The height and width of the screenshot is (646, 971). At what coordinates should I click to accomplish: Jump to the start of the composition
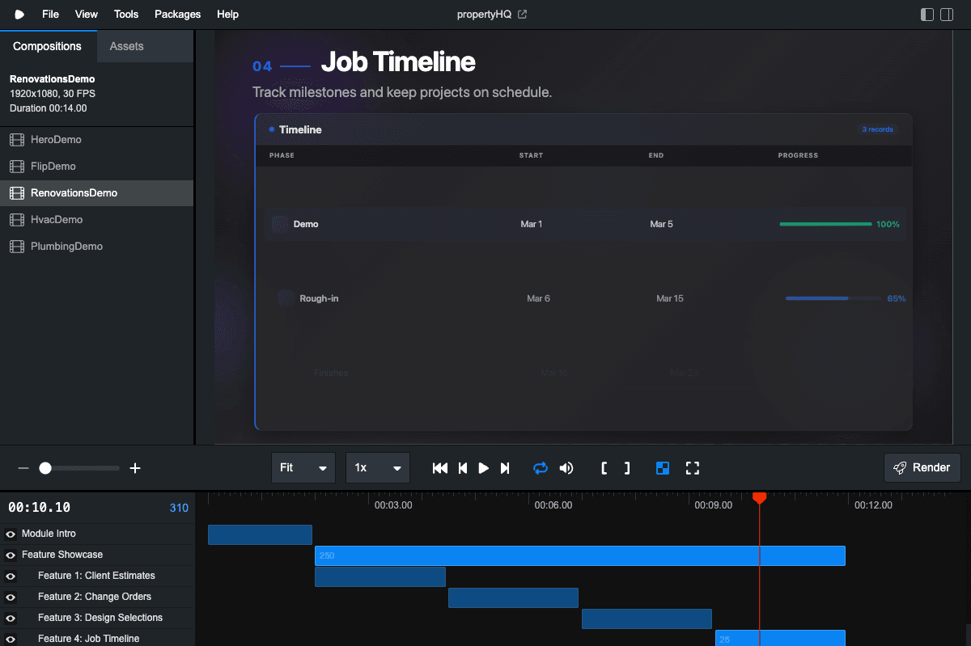(439, 467)
